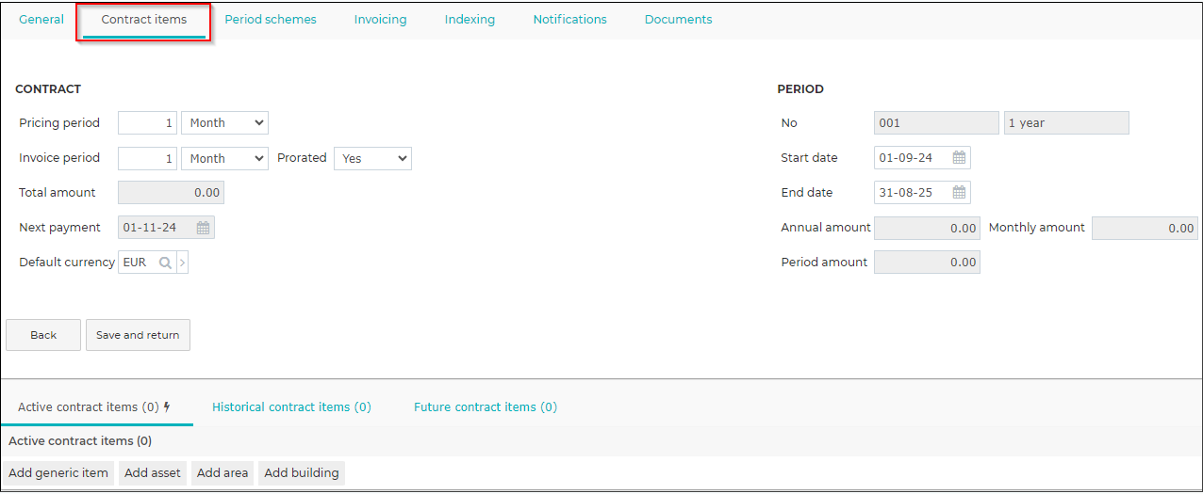
Task: Click the Back button
Action: (x=43, y=335)
